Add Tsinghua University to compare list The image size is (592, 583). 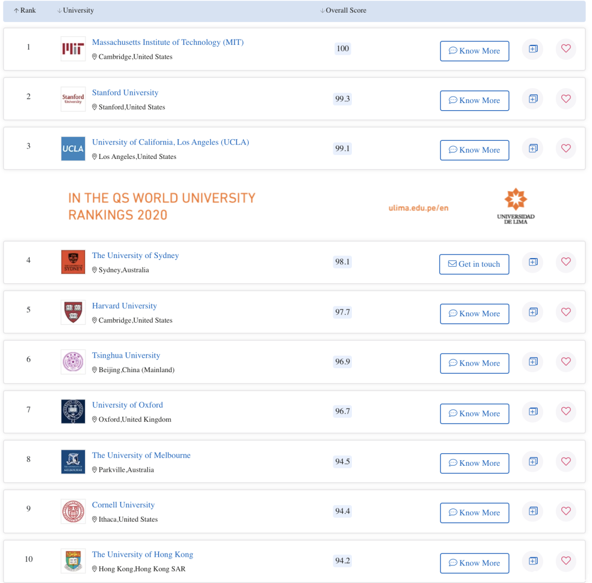(533, 362)
